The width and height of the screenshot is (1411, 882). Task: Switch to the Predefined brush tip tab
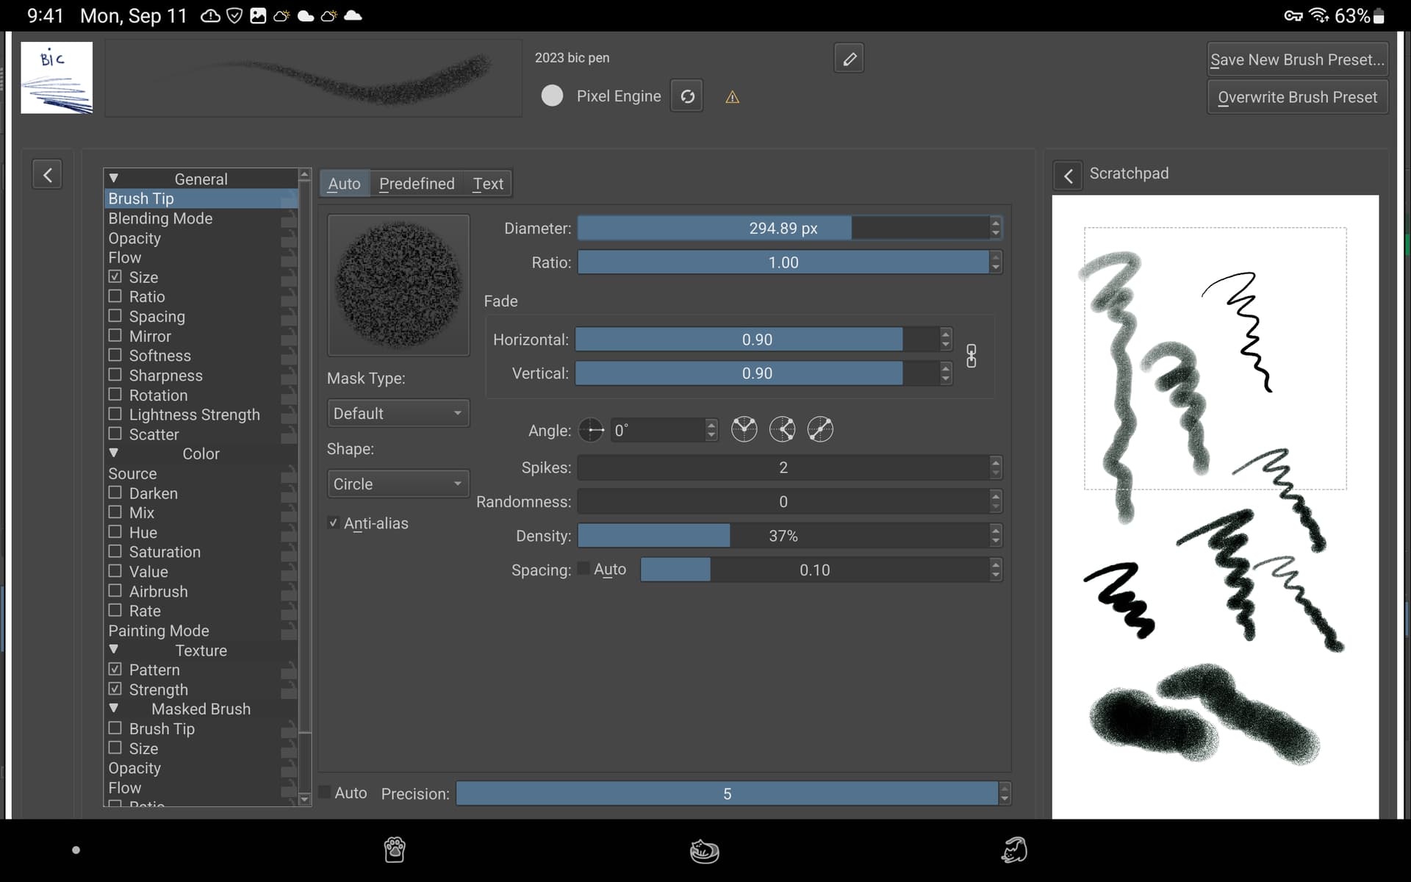417,184
